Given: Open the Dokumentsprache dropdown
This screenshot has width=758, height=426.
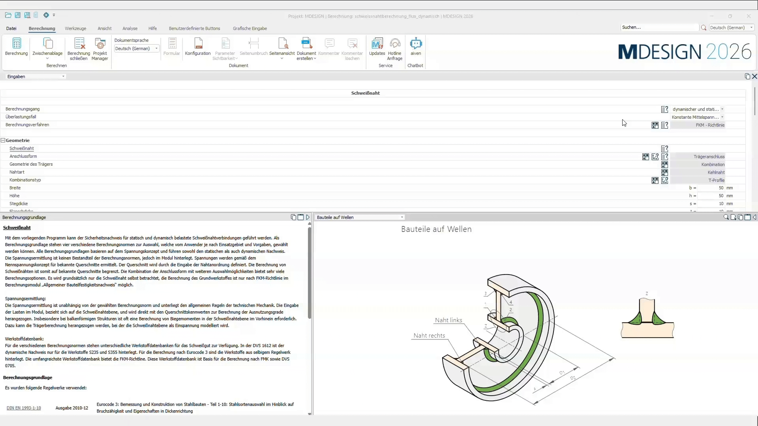Looking at the screenshot, I should point(137,49).
